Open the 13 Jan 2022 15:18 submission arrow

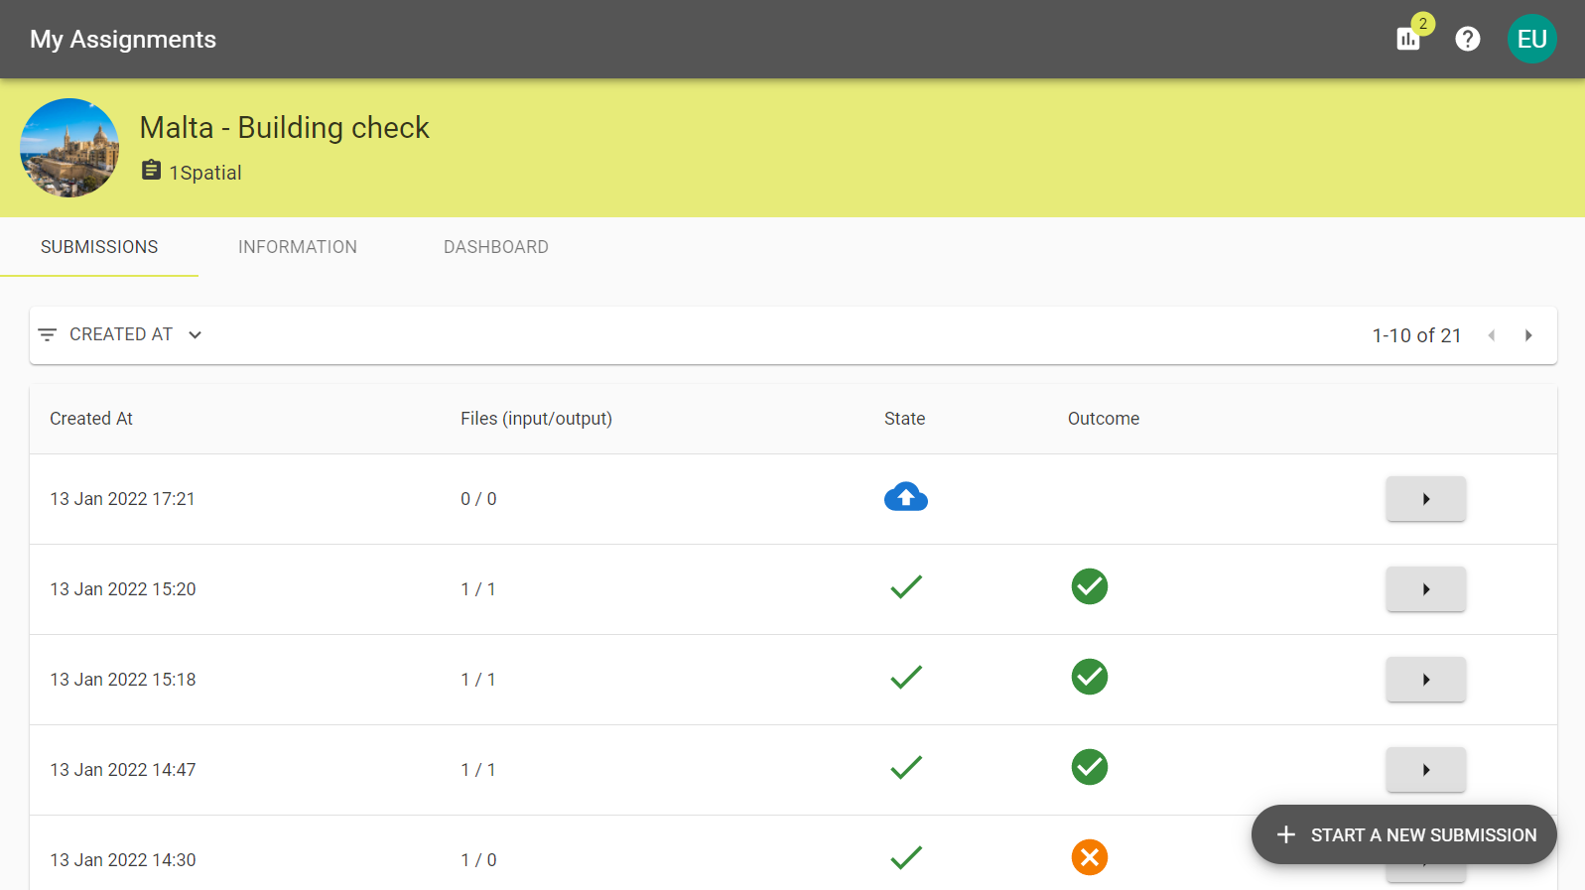pyautogui.click(x=1425, y=680)
